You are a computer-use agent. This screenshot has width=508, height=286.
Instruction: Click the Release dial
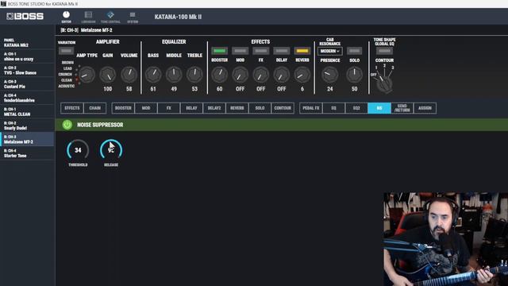coord(111,150)
